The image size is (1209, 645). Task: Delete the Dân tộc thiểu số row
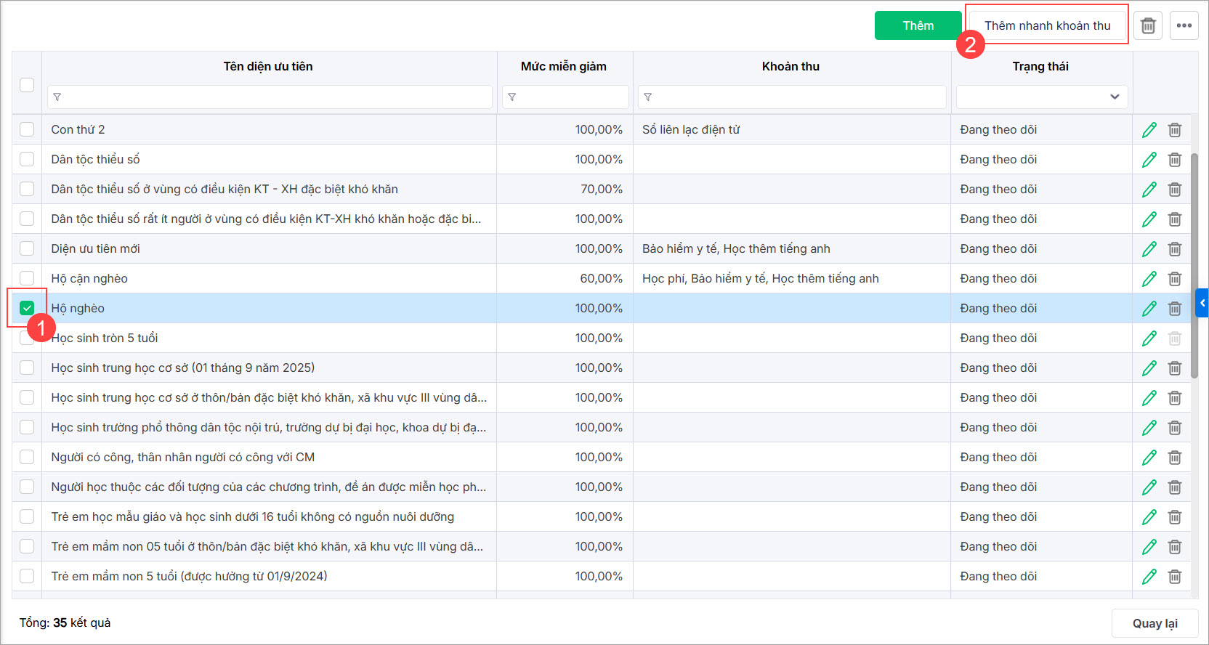coord(1175,160)
